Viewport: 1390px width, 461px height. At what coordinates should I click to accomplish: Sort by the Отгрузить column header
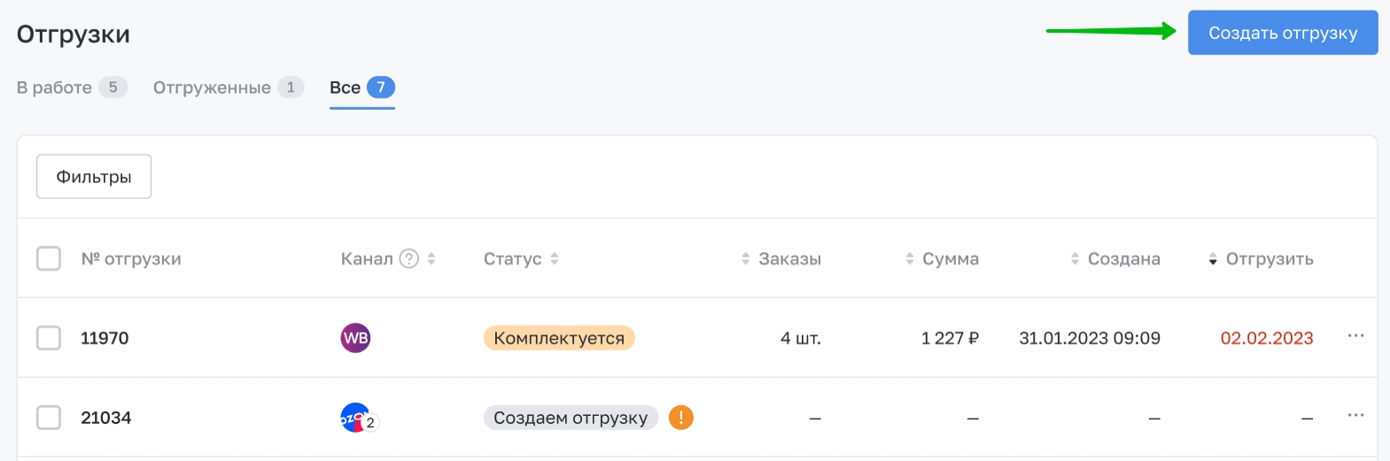point(1261,258)
